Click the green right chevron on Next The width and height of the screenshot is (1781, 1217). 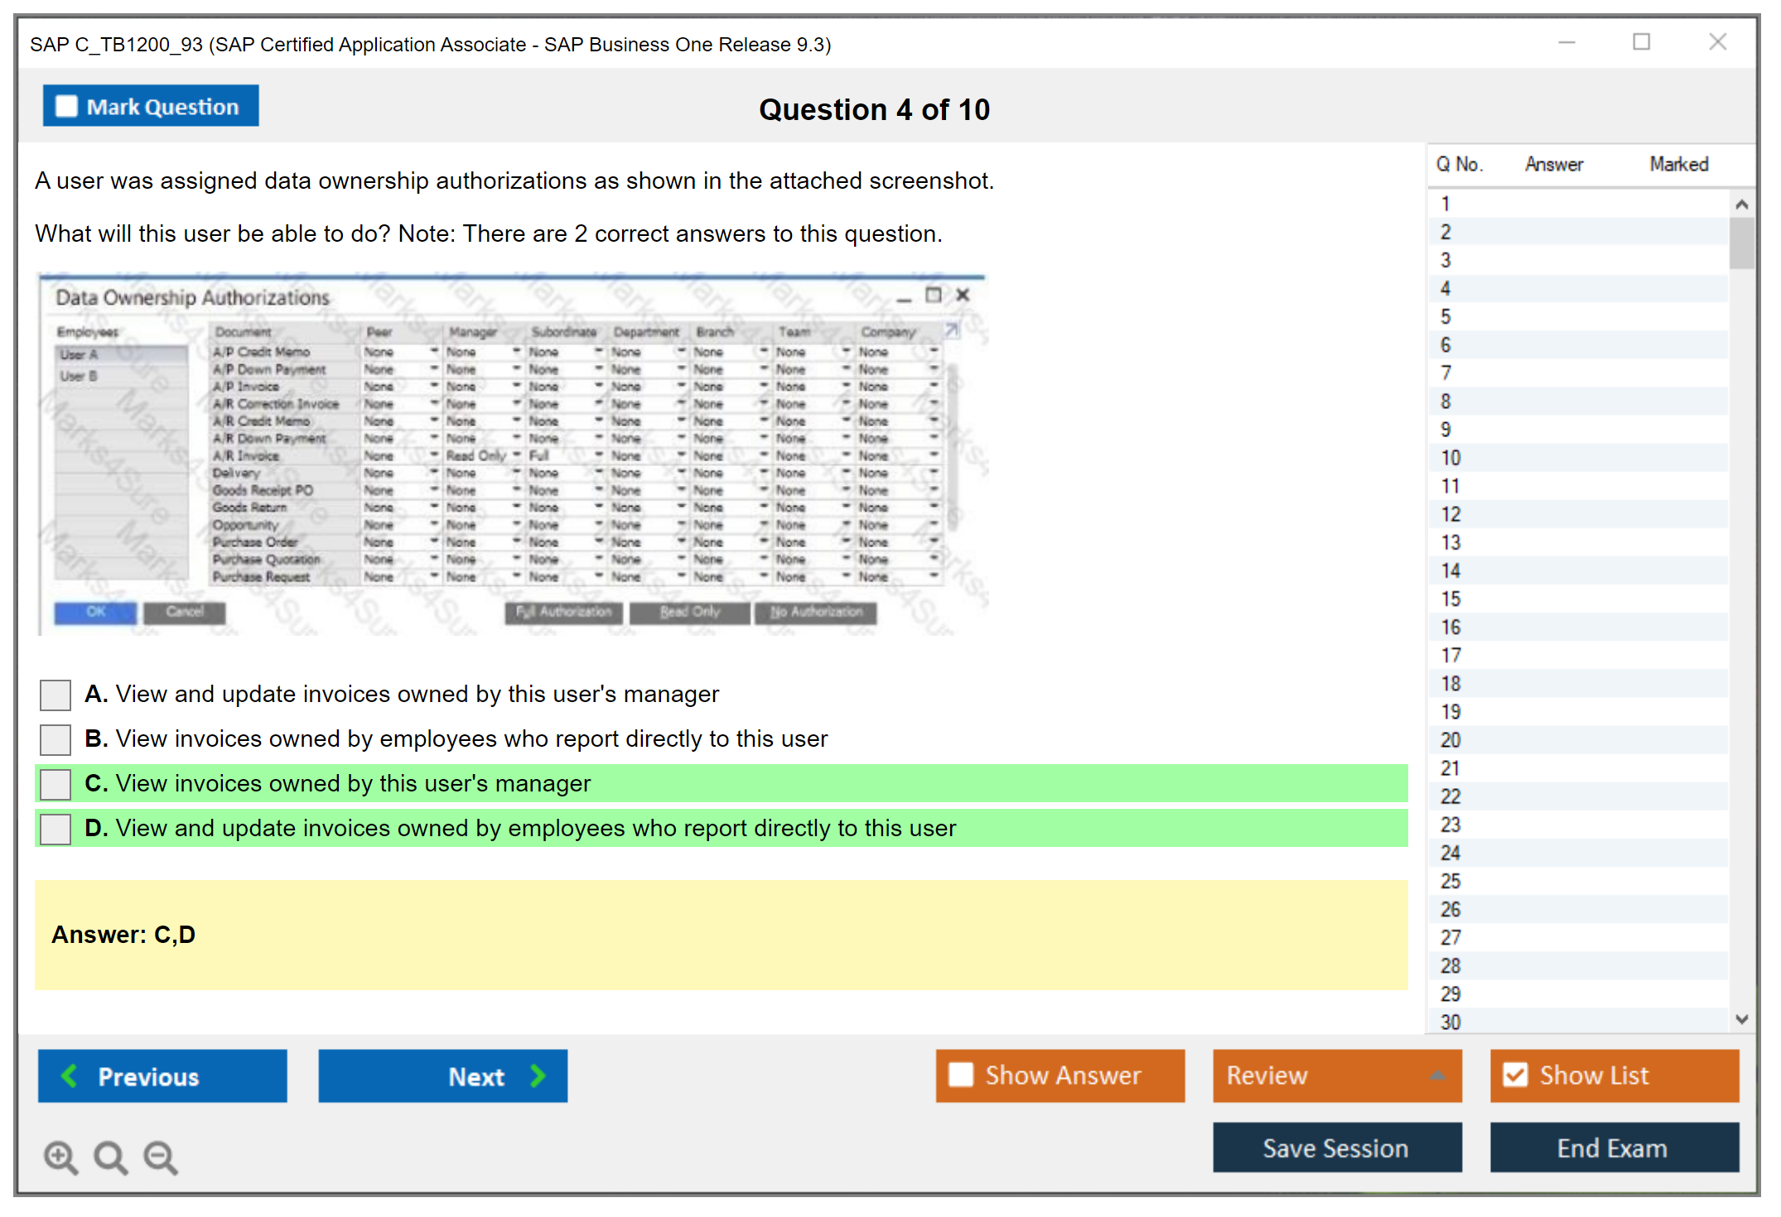pyautogui.click(x=538, y=1075)
